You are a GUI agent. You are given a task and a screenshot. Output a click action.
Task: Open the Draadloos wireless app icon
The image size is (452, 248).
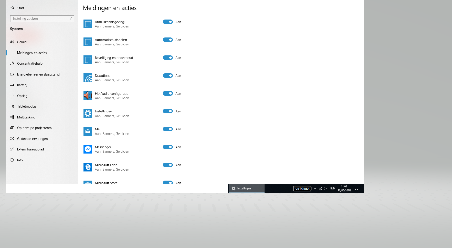[x=88, y=78]
